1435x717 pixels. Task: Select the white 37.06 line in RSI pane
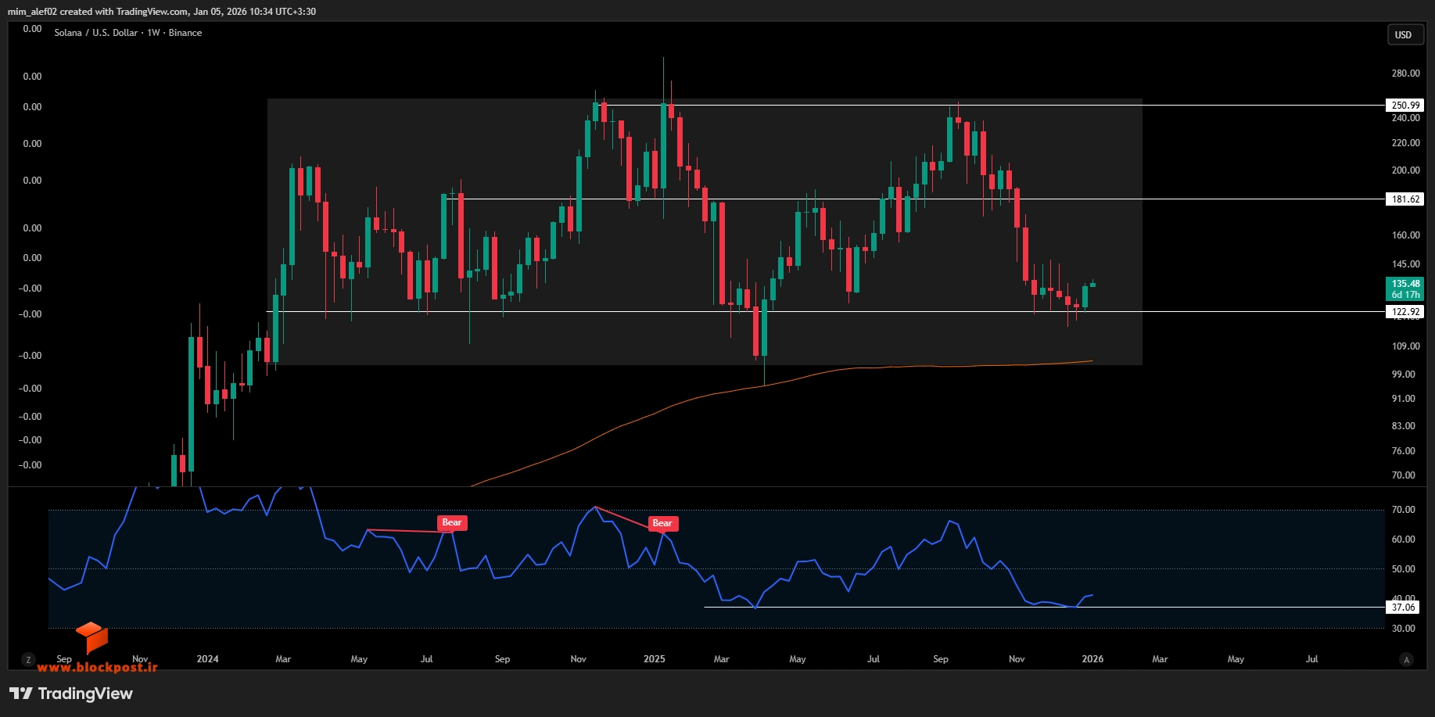(1044, 607)
